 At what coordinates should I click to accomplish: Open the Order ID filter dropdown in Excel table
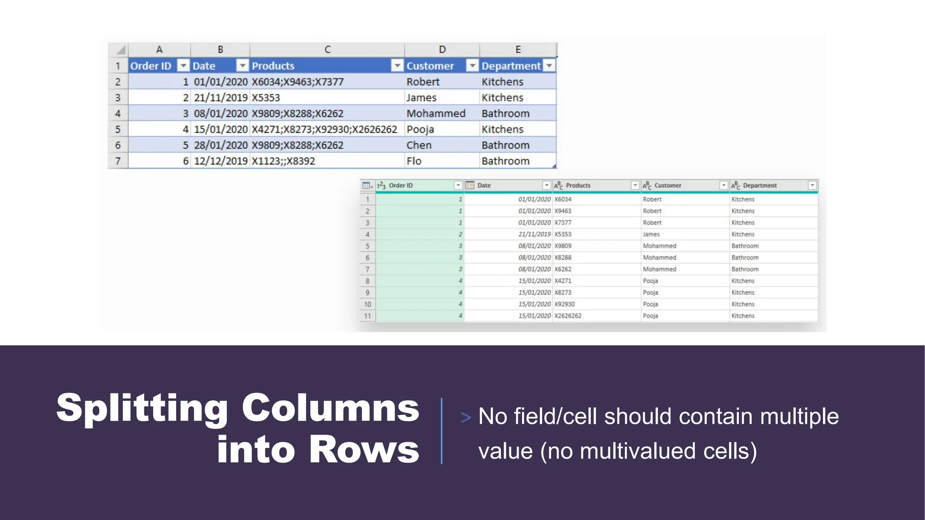pos(183,66)
